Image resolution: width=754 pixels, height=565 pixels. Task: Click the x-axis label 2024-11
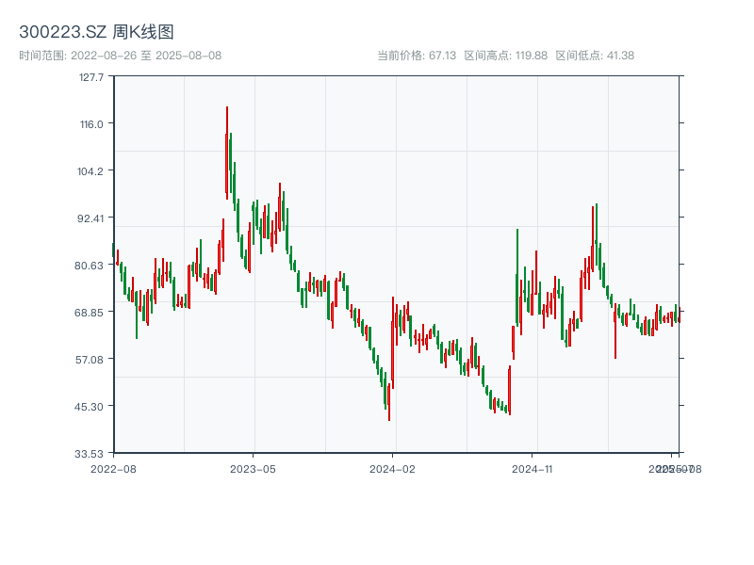532,469
